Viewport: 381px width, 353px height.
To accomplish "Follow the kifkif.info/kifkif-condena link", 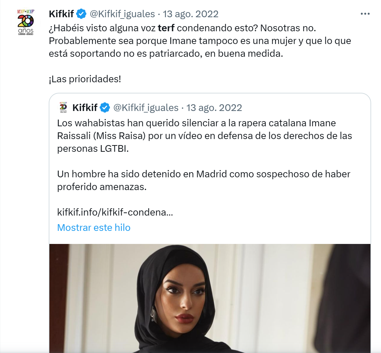I will click(x=115, y=212).
